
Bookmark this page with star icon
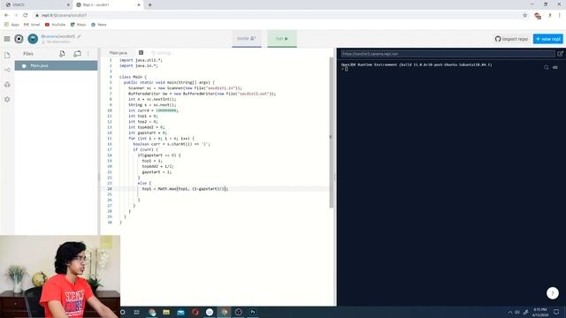[x=524, y=15]
